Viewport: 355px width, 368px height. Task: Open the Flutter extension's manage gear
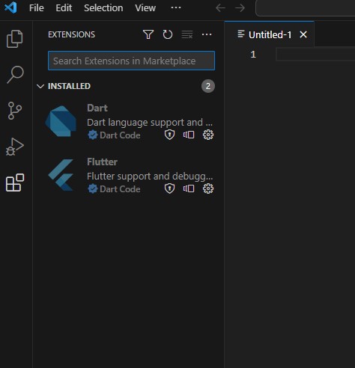208,188
